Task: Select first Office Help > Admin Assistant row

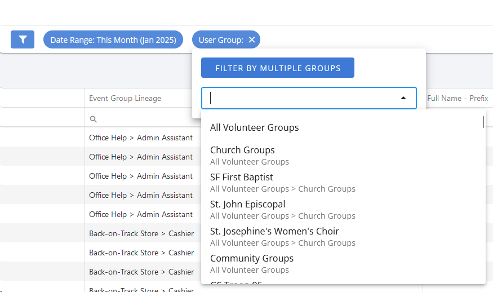Action: [140, 138]
